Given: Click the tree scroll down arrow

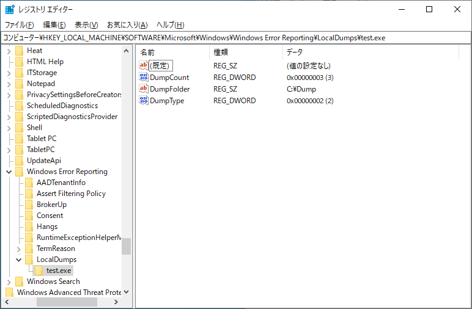Looking at the screenshot, I should pos(127,292).
